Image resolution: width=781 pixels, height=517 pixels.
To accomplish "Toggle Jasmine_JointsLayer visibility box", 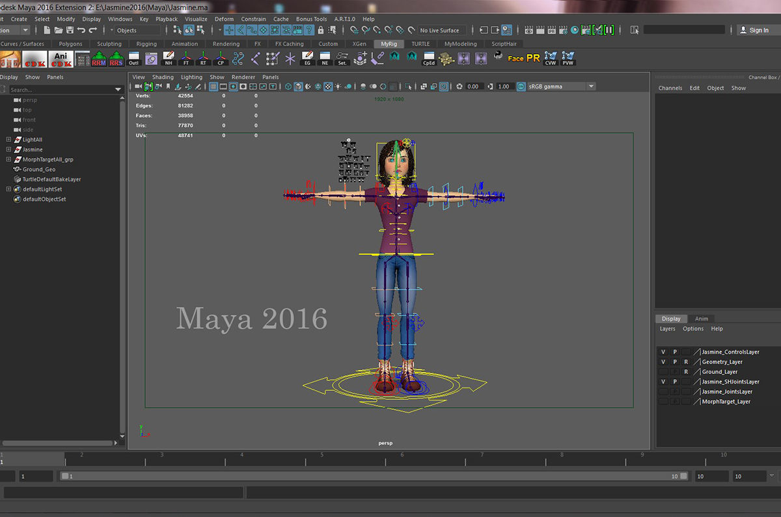I will click(663, 391).
